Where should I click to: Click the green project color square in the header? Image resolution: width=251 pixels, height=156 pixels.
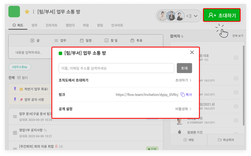click(14, 12)
